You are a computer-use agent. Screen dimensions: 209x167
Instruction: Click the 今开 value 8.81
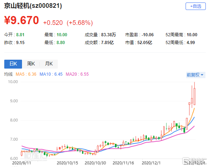(20, 35)
